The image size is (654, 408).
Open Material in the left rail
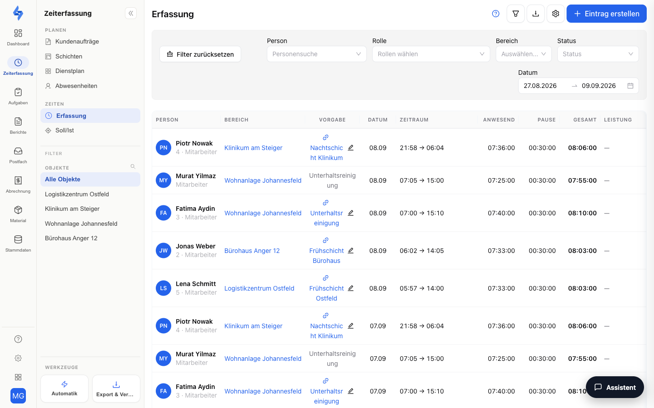pyautogui.click(x=18, y=214)
